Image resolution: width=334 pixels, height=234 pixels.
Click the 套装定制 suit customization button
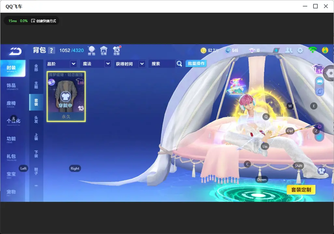pos(301,190)
